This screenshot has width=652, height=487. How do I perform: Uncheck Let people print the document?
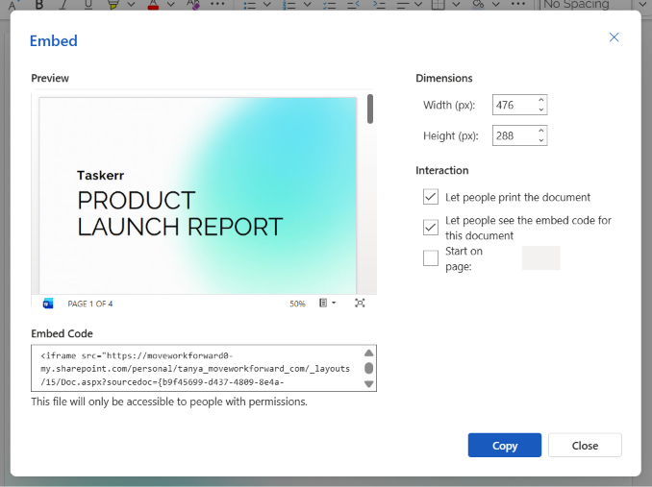pyautogui.click(x=431, y=197)
